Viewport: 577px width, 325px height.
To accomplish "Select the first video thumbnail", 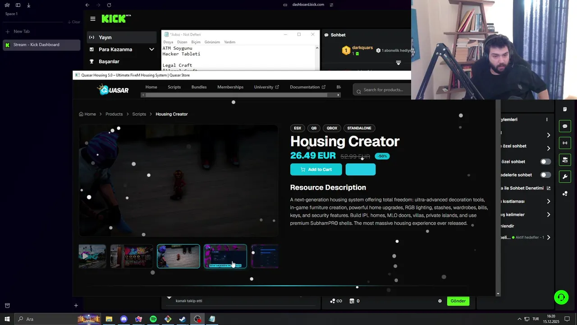I will click(x=92, y=256).
